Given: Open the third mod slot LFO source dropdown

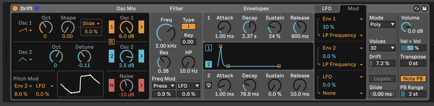Looking at the screenshot, I should click(343, 77).
